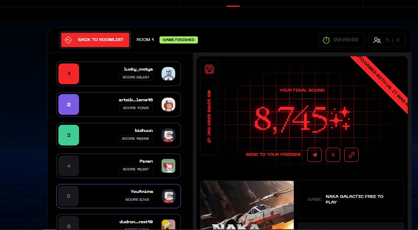Click Your Final Score heading
This screenshot has height=230, width=418.
click(302, 90)
